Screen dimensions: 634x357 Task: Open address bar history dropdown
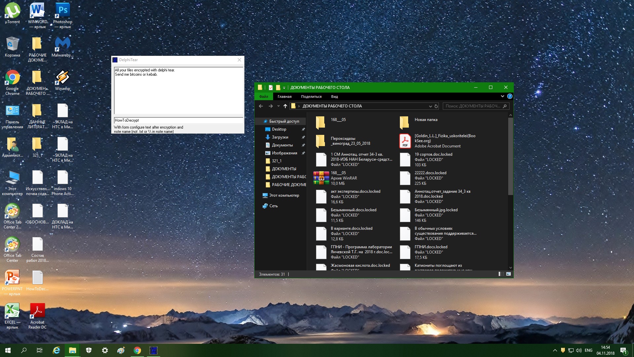(430, 106)
